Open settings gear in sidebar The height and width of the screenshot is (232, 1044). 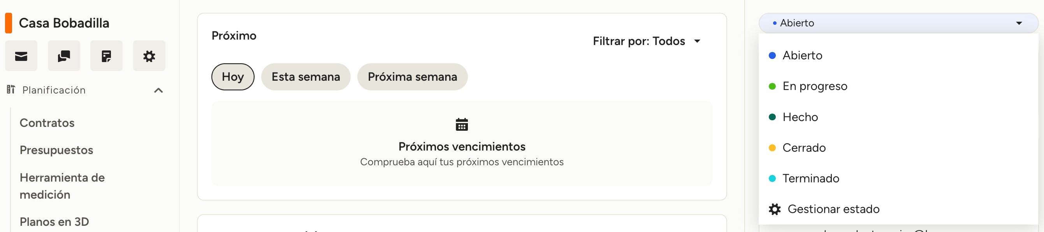tap(149, 56)
